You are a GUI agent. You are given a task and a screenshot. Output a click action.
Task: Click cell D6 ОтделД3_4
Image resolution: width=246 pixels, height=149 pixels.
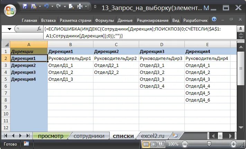pos(162,86)
